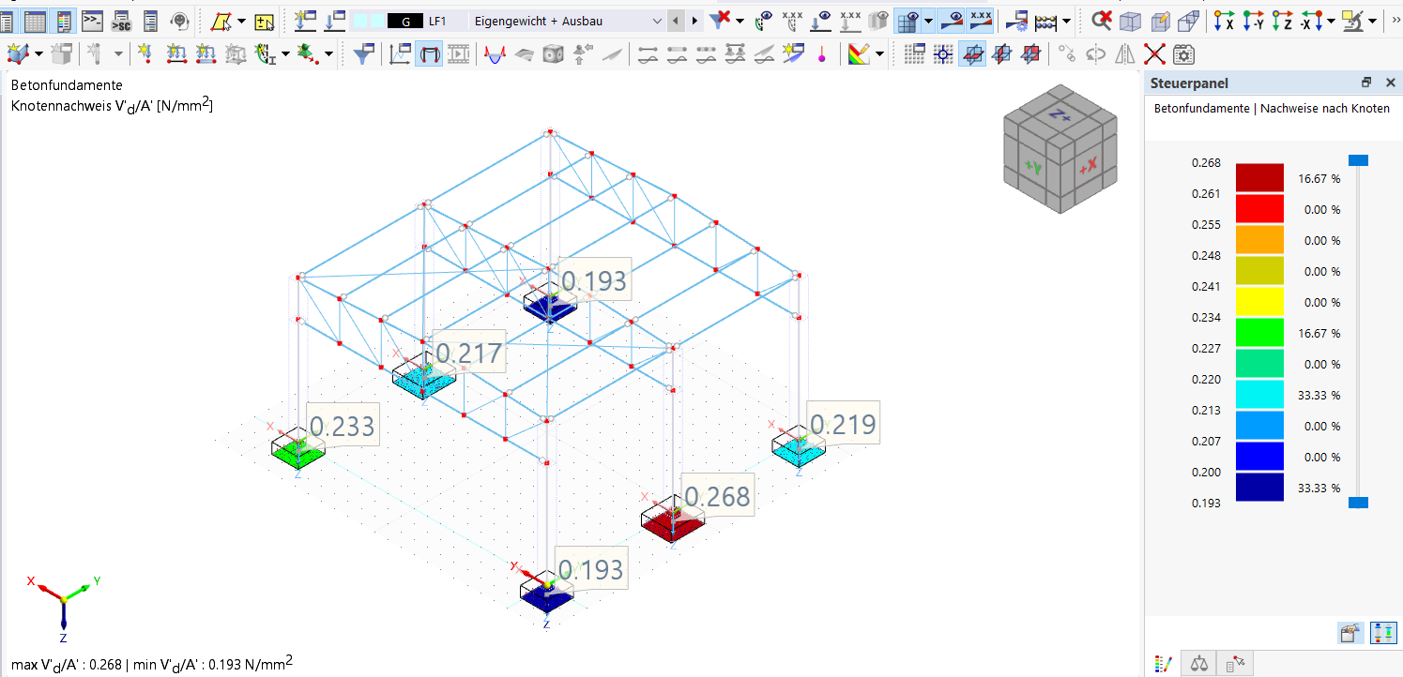
Task: Toggle the dotted grid display icon
Action: pos(914,54)
